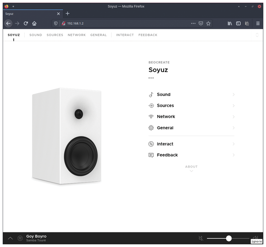Switch to NETWORK top navigation tab
Viewport: 266px width, 247px height.
click(77, 35)
